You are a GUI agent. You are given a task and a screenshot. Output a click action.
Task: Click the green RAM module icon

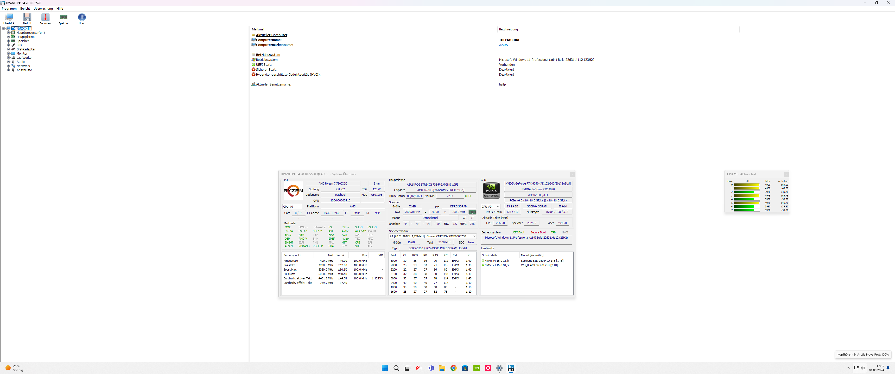(473, 212)
